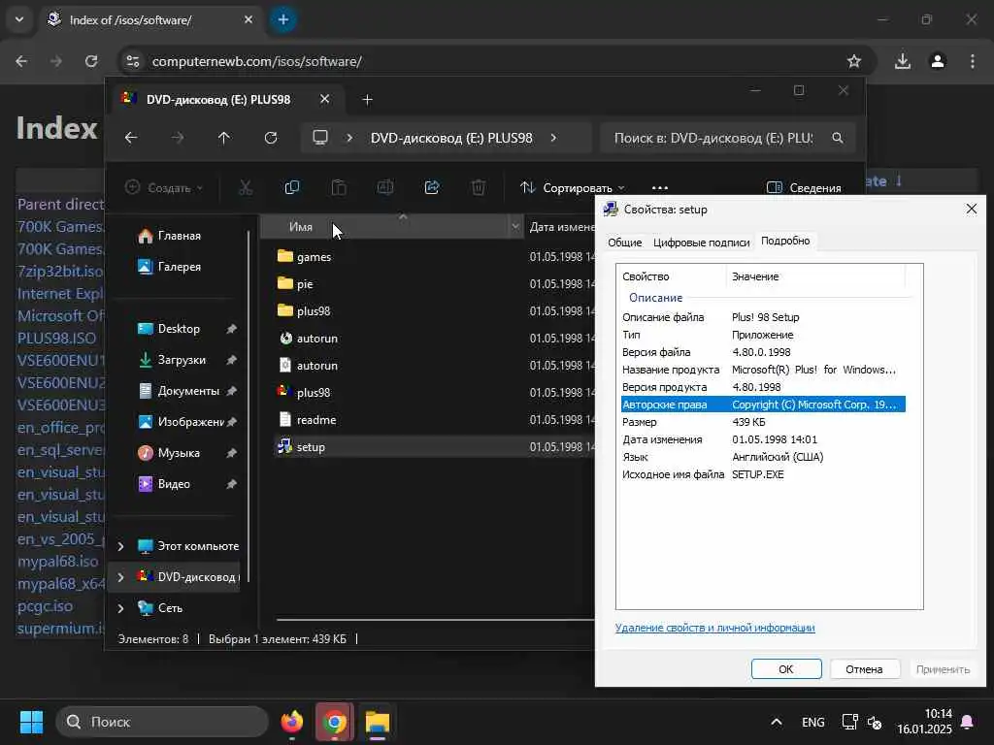Open a new Chrome tab
994x745 pixels.
point(282,19)
